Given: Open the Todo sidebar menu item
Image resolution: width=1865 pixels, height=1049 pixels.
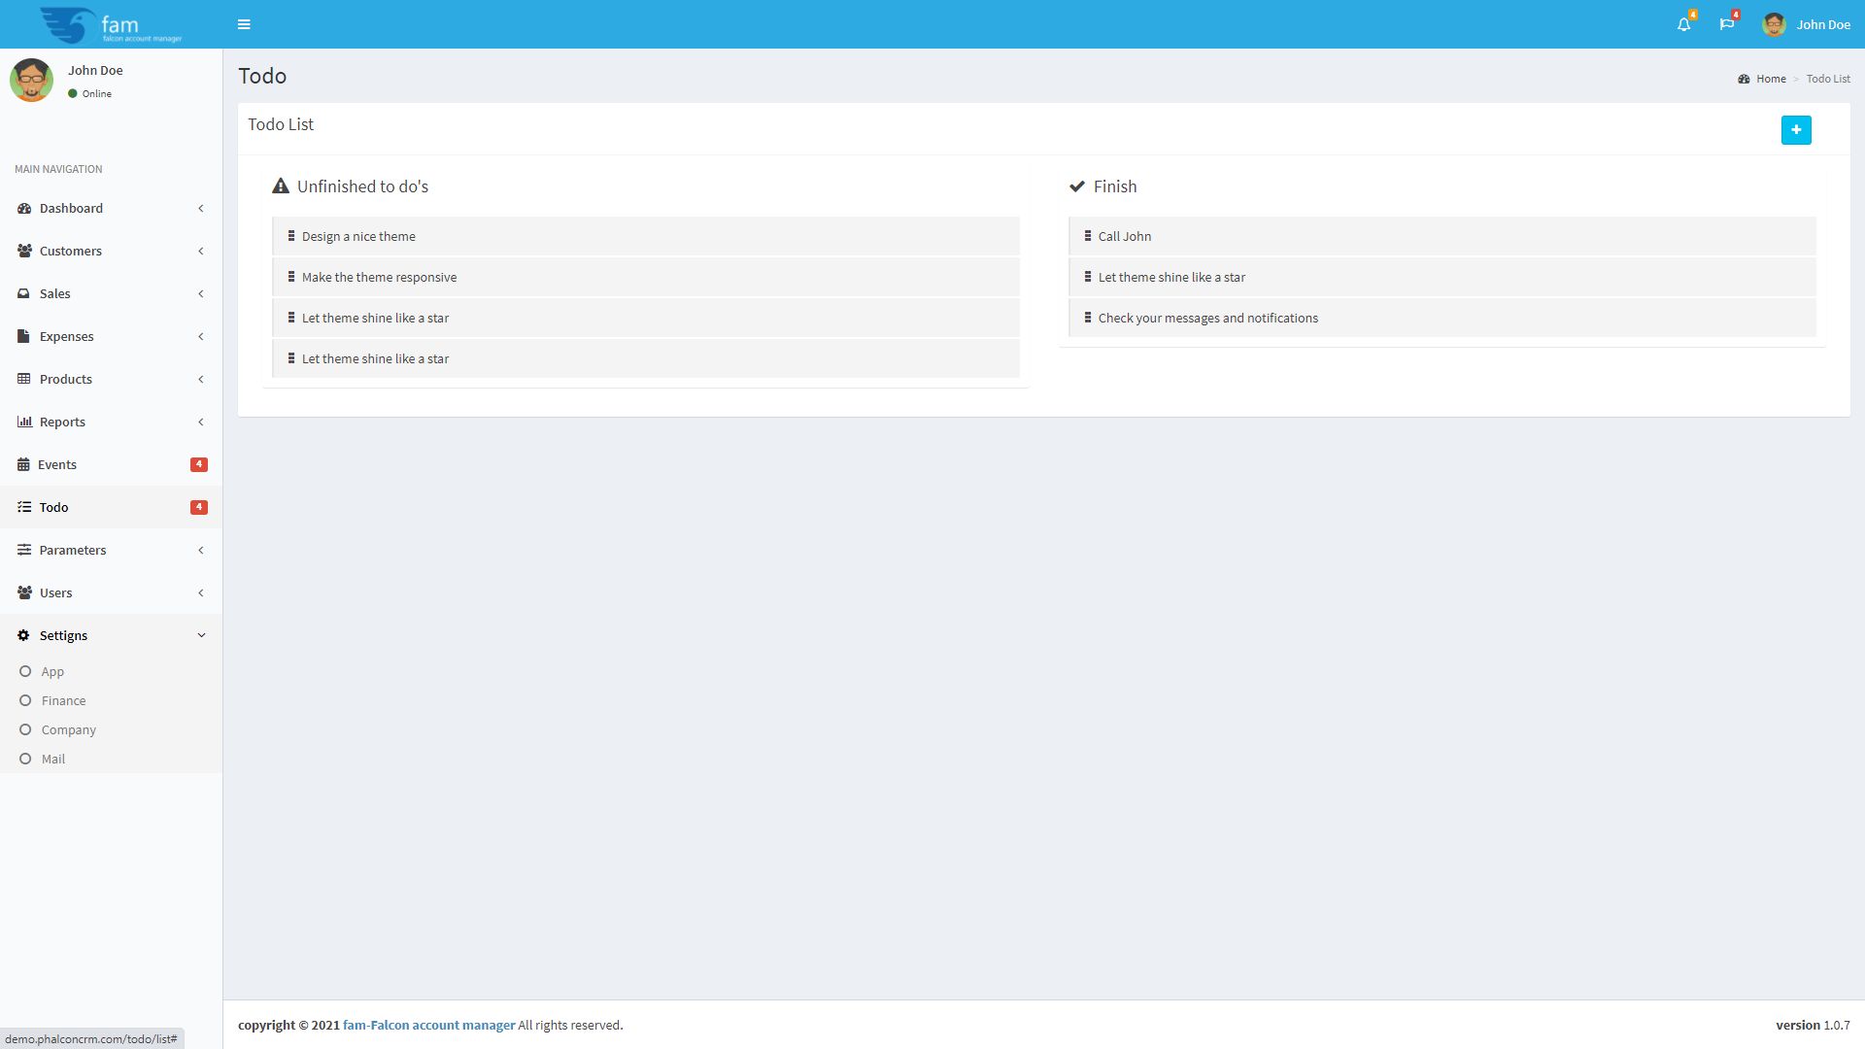Looking at the screenshot, I should 53,507.
